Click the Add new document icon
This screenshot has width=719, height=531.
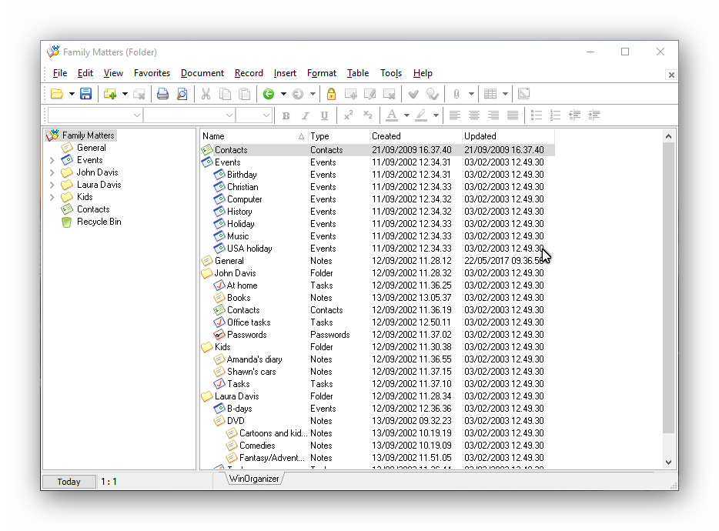click(110, 94)
